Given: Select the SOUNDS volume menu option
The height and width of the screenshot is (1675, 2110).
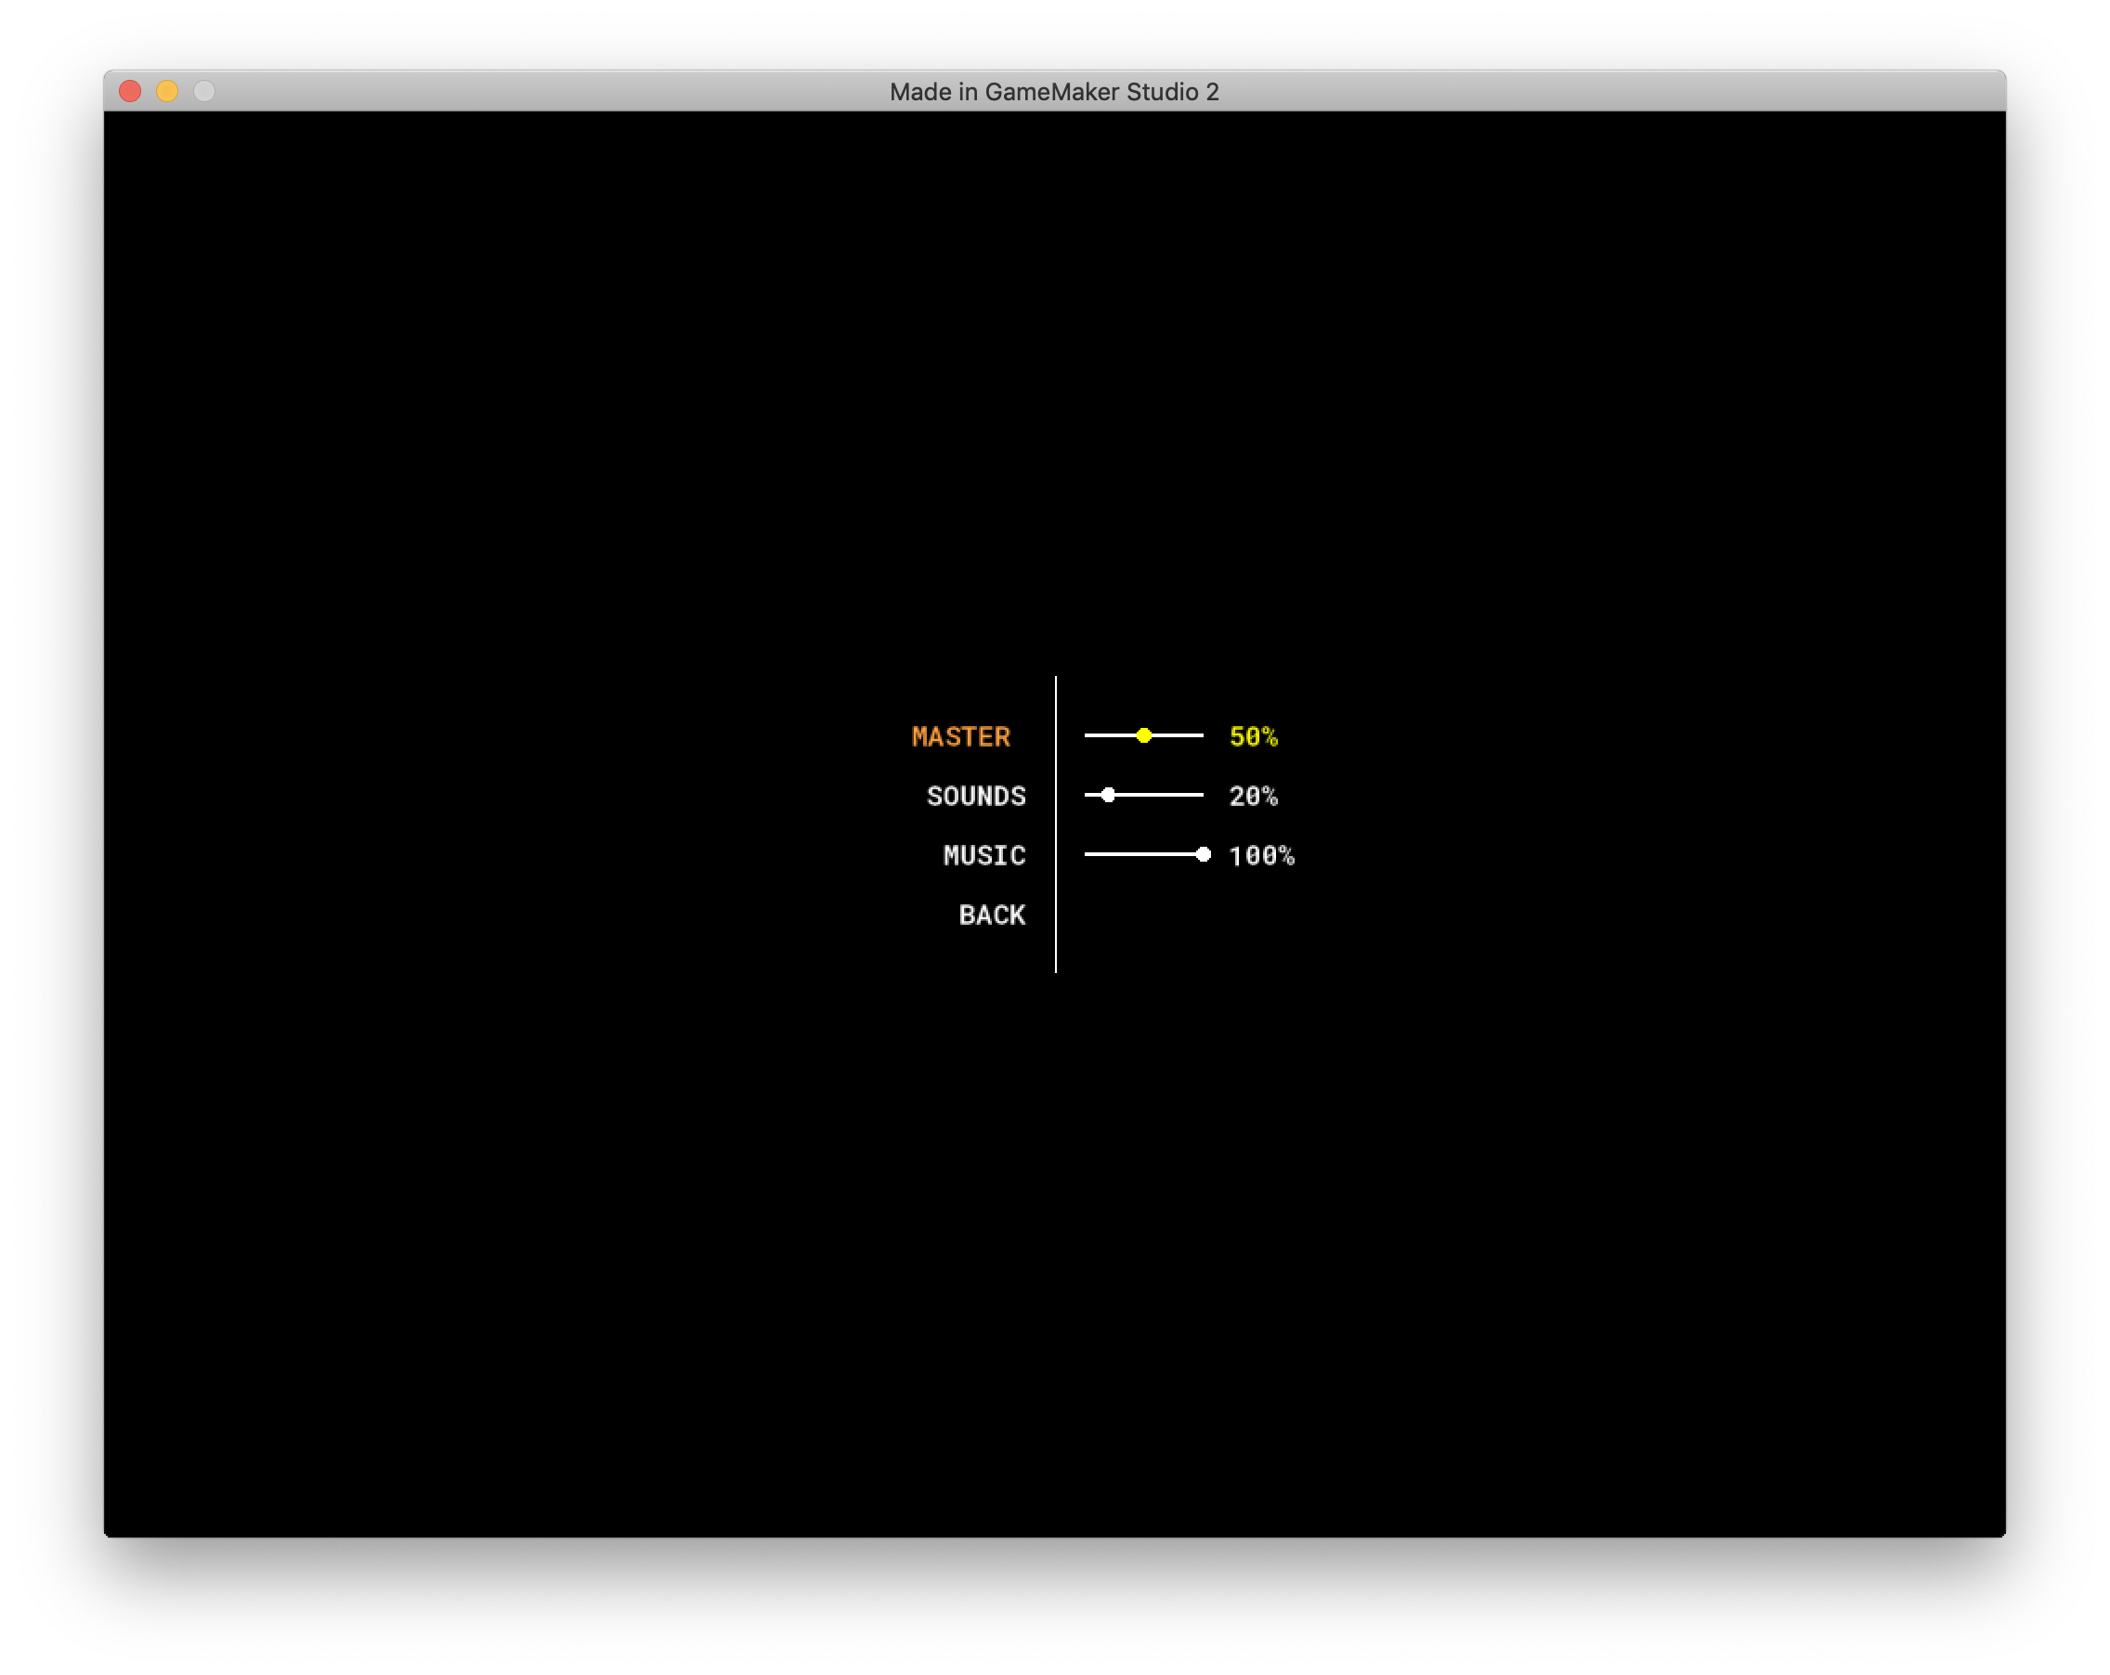Looking at the screenshot, I should [976, 797].
